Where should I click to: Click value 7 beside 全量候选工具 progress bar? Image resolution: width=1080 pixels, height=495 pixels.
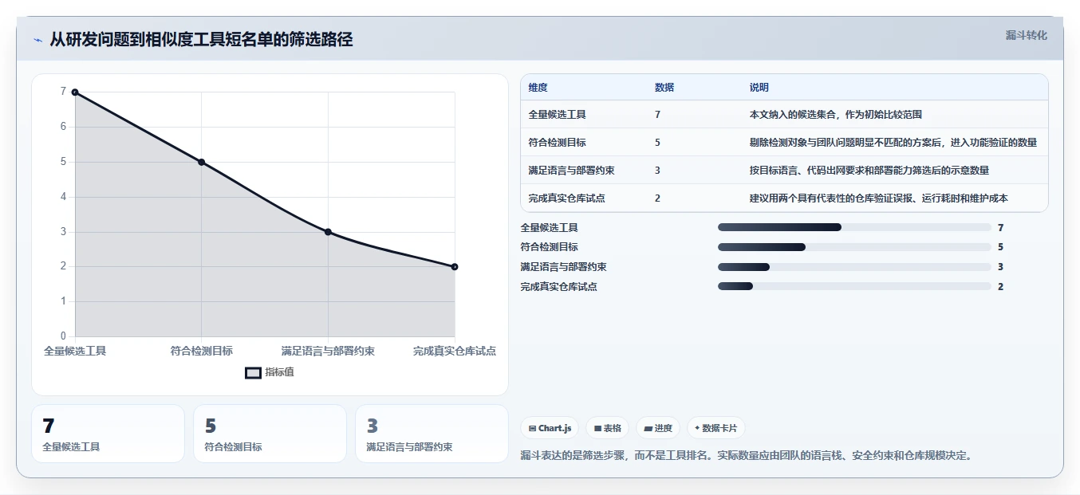pos(1000,228)
